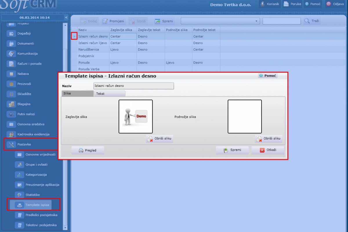
Task: Click the Odjava power icon
Action: pyautogui.click(x=329, y=4)
